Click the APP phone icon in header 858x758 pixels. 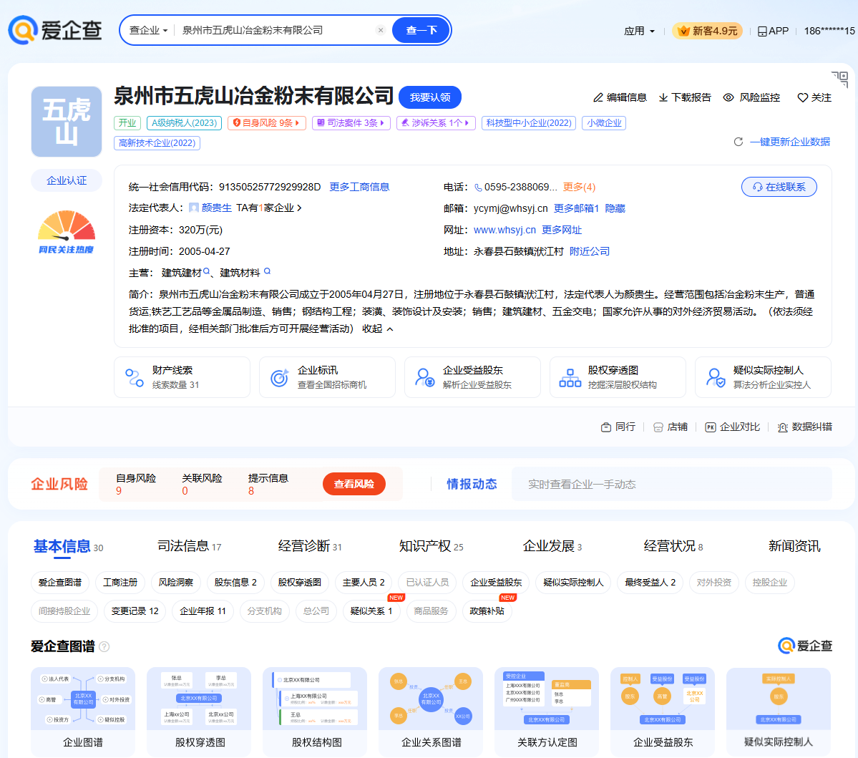tap(762, 31)
